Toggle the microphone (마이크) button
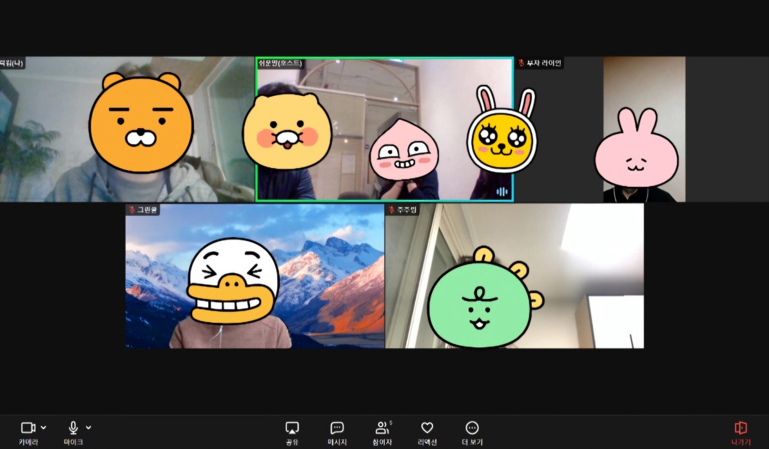The image size is (769, 449). [73, 433]
